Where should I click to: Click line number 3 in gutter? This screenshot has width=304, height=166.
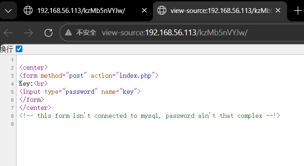tap(12, 76)
